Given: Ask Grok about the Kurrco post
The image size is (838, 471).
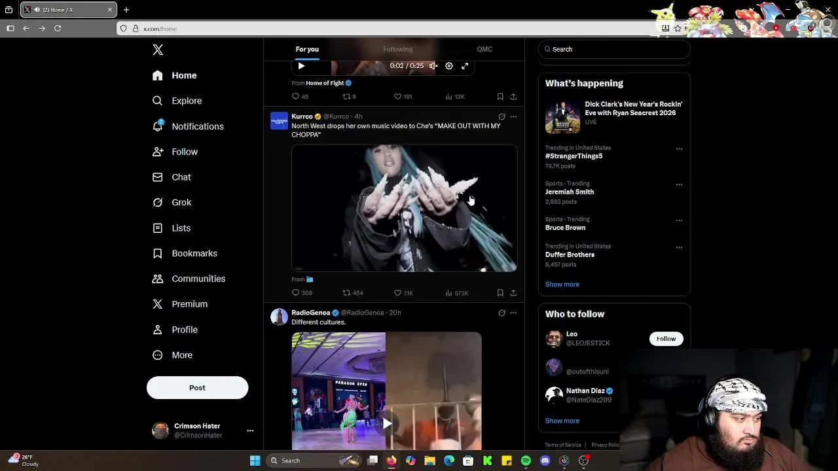Looking at the screenshot, I should pyautogui.click(x=501, y=116).
